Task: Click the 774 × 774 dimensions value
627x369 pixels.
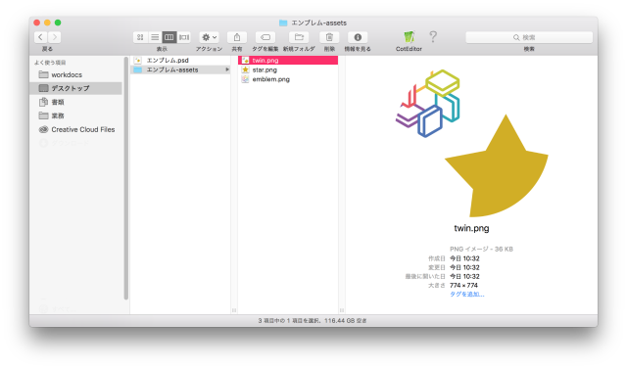Action: tap(463, 285)
